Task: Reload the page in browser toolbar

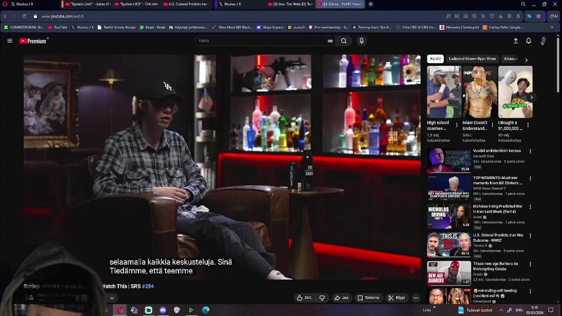Action: tap(24, 16)
